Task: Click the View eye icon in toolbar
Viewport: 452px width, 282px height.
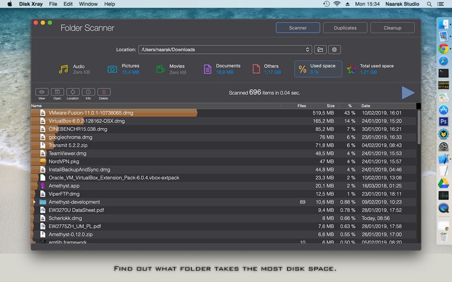Action: tap(41, 92)
